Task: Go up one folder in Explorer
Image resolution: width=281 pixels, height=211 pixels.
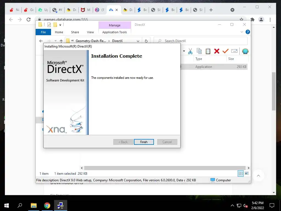Action: pyautogui.click(x=61, y=41)
